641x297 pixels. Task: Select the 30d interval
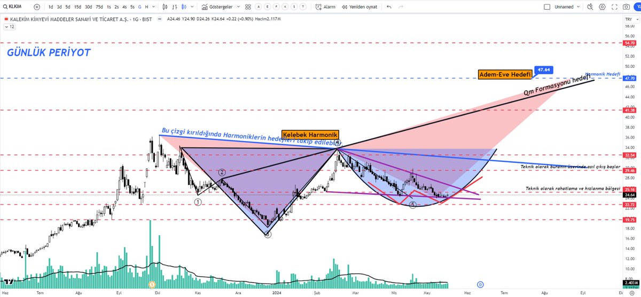coord(88,7)
